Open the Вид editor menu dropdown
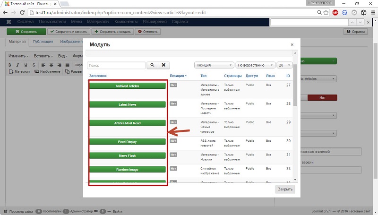The height and width of the screenshot is (215, 378). 63,56
